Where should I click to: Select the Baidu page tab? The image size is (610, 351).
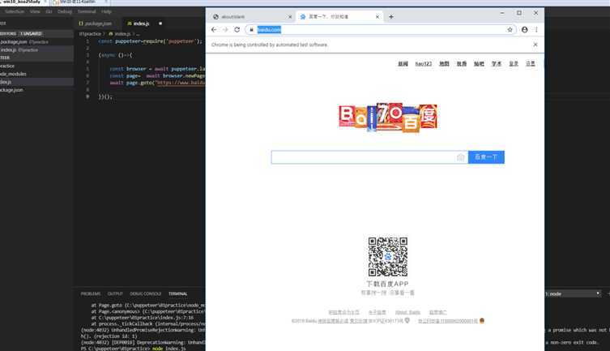(339, 17)
